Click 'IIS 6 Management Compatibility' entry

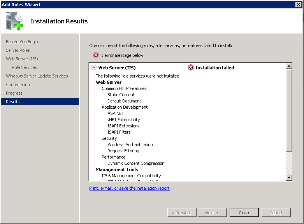click(x=131, y=176)
